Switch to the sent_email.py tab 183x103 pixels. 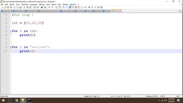click(67, 11)
